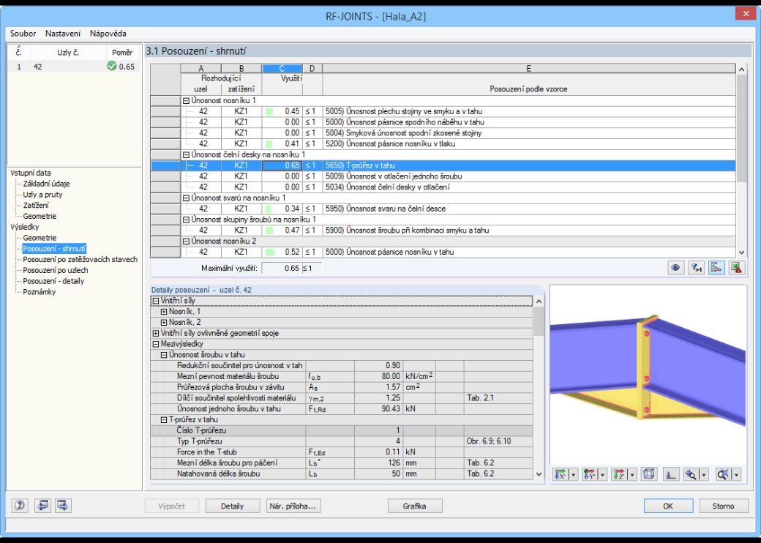Screen dimensions: 761x543
Task: Open Geometrie under Vstupní data
Action: [x=40, y=217]
